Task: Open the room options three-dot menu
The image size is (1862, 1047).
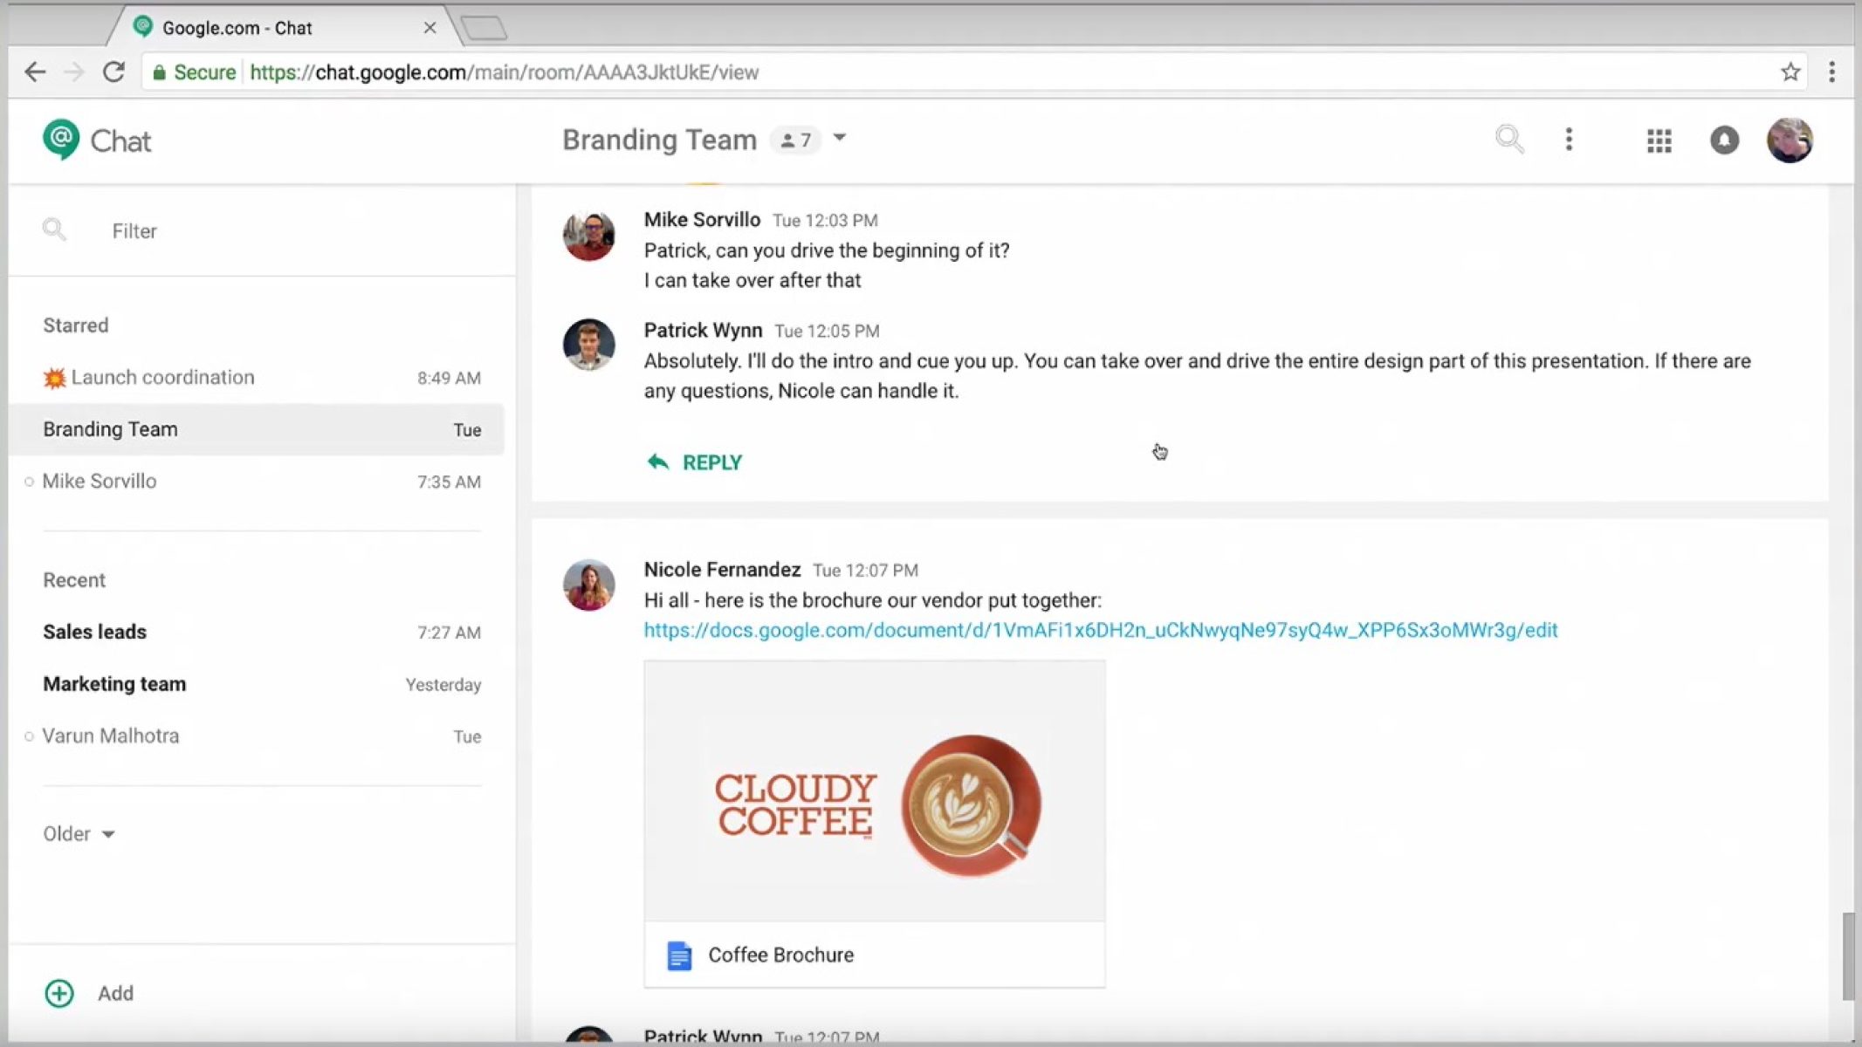Action: [x=1569, y=140]
